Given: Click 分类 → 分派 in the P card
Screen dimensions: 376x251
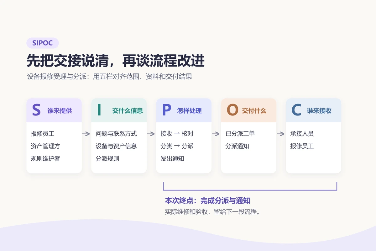Looking at the screenshot, I should pos(177,146).
